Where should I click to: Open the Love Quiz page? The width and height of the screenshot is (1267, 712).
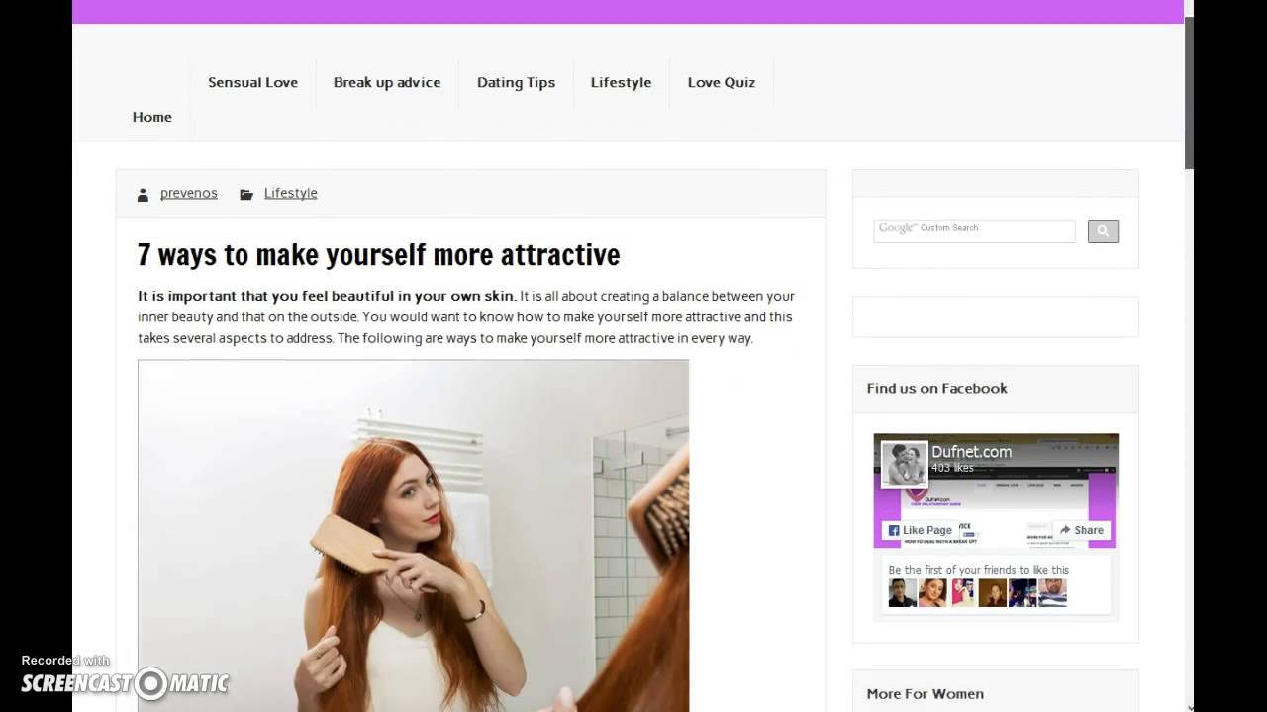click(722, 82)
